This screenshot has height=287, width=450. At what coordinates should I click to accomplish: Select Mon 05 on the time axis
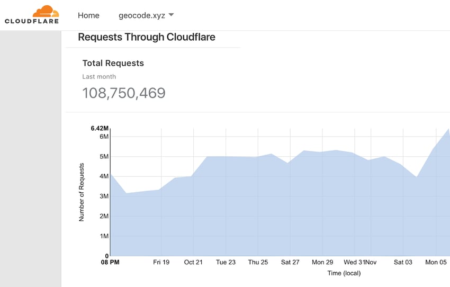tap(436, 262)
